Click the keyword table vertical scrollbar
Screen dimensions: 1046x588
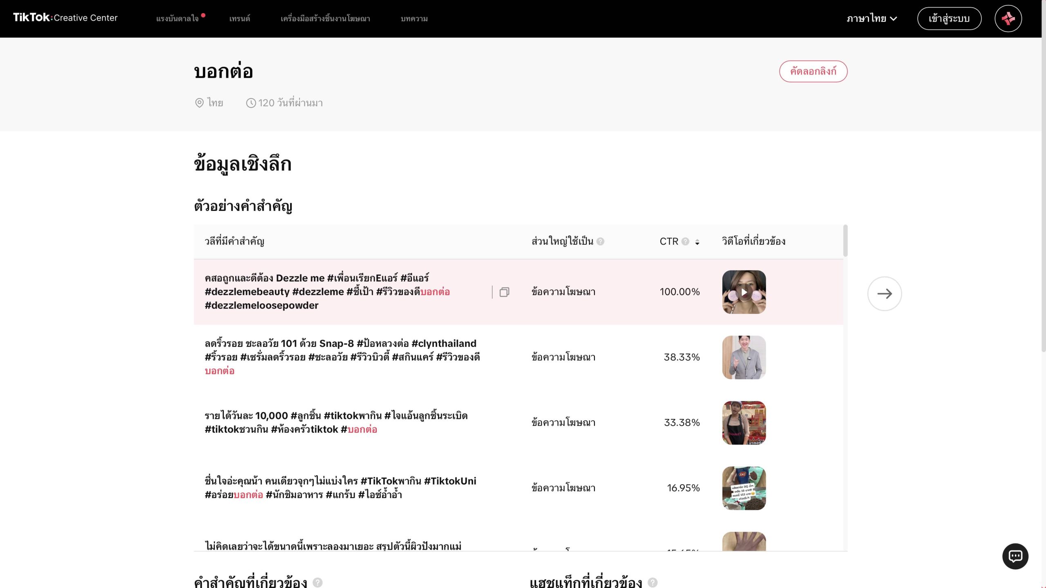[x=845, y=241]
